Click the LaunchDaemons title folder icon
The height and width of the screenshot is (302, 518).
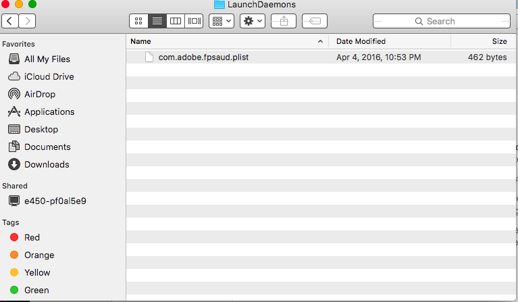coord(219,4)
